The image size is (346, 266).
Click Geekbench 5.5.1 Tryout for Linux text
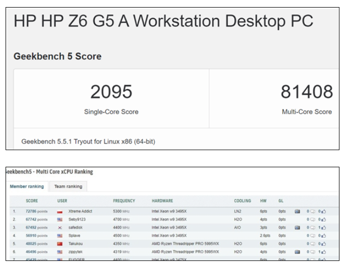point(88,142)
